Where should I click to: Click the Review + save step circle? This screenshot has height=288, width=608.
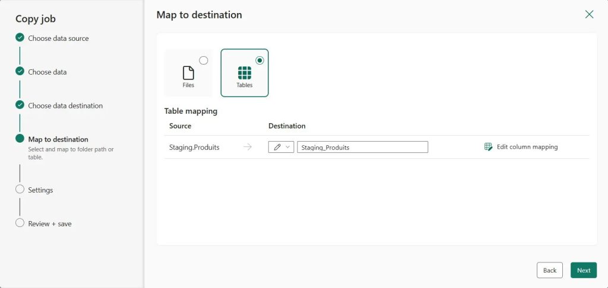tap(20, 223)
